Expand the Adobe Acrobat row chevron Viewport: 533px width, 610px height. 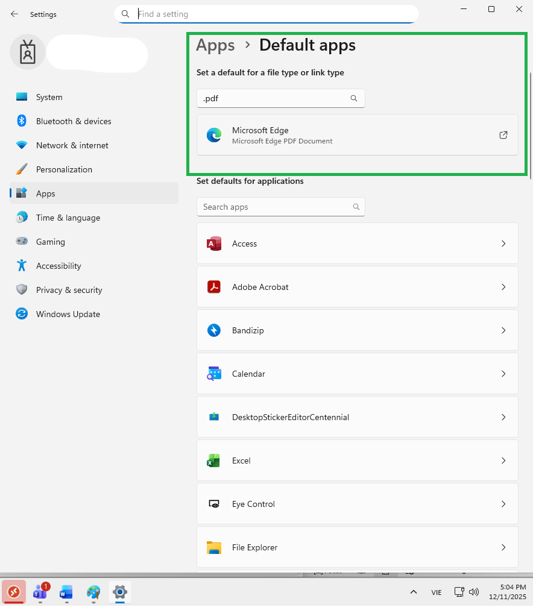click(503, 287)
